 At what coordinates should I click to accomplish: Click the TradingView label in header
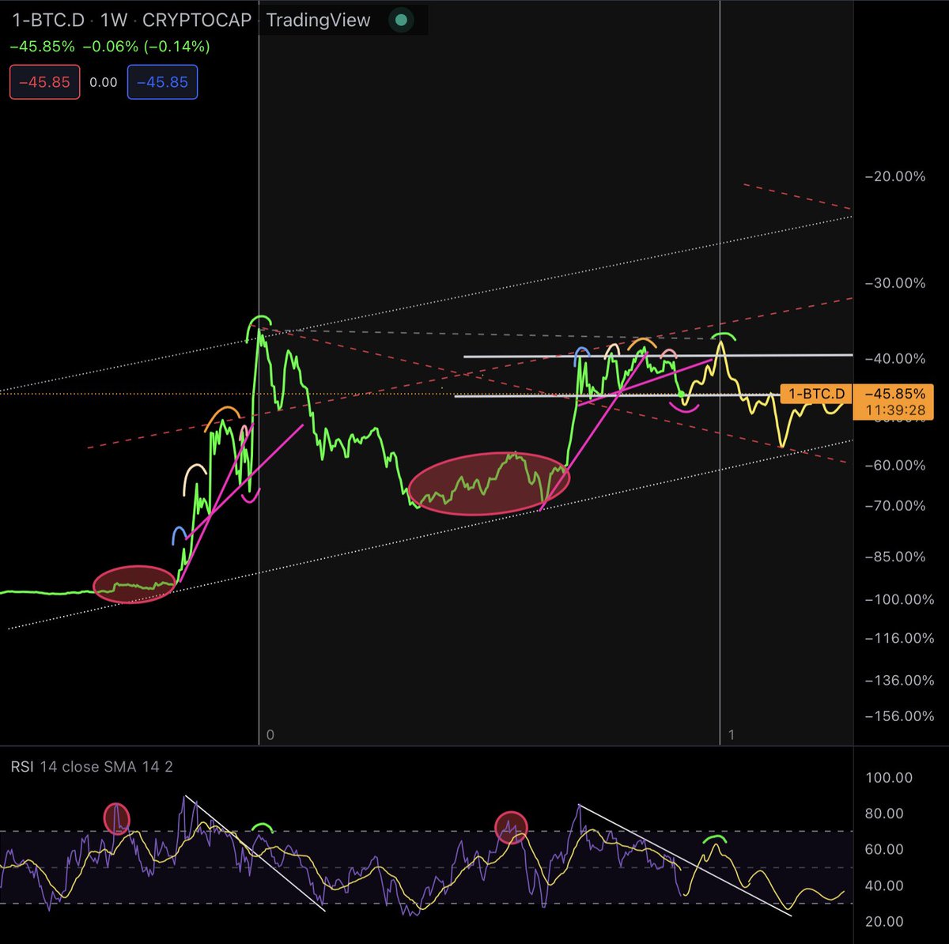coord(318,20)
